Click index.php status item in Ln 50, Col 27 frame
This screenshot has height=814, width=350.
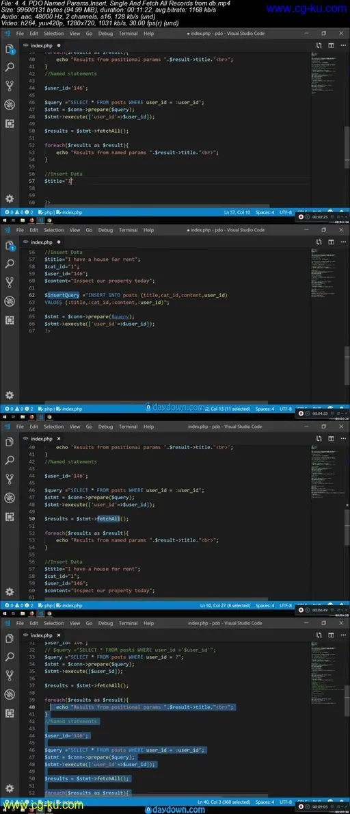(x=70, y=606)
